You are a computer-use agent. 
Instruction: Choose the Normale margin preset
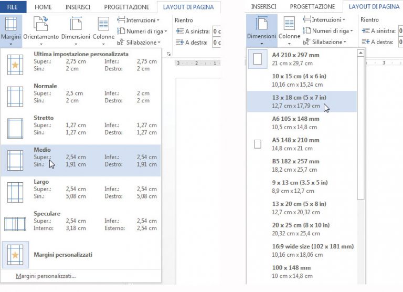(81, 96)
